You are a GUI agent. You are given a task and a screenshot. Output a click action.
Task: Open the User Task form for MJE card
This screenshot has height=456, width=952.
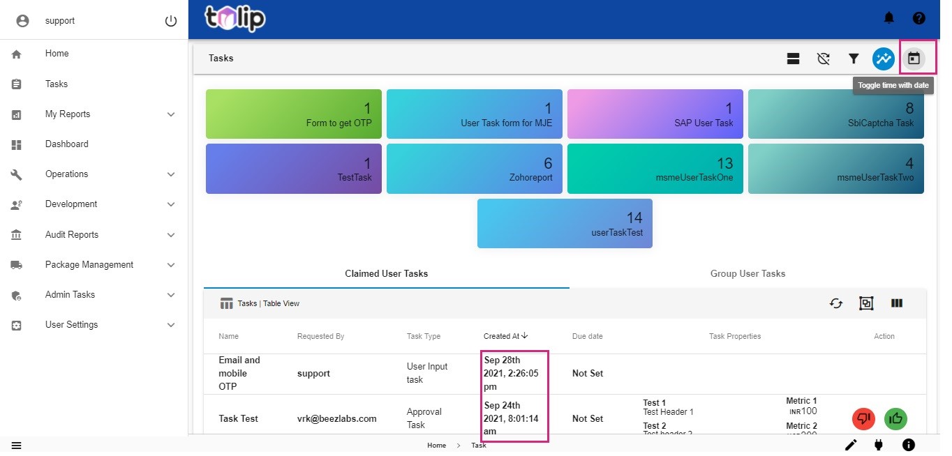click(x=474, y=114)
